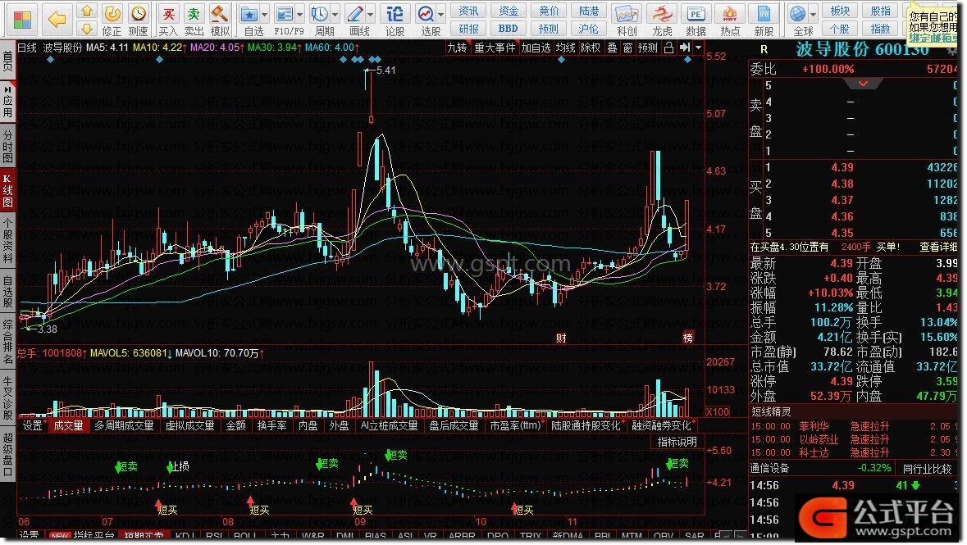The width and height of the screenshot is (967, 545).
Task: Click the jump-to-end arrow icon in chart header
Action: (685, 48)
